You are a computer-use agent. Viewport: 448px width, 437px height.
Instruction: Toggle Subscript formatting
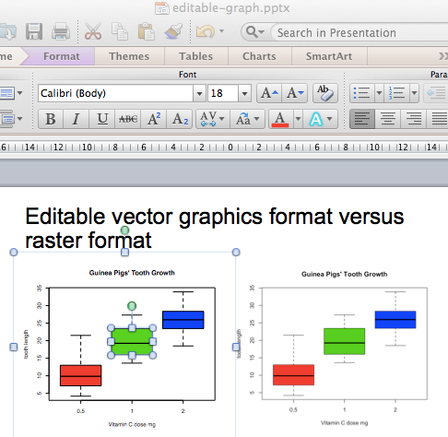(x=180, y=119)
